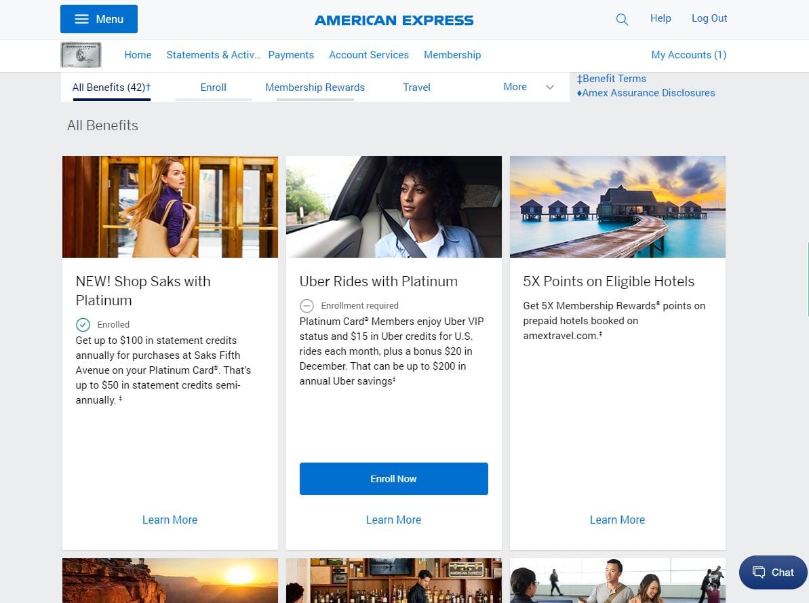Open the Membership section

click(x=452, y=55)
